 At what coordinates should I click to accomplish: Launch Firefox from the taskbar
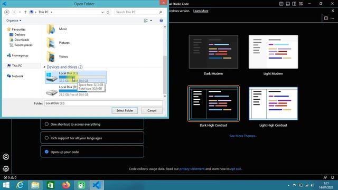tap(66, 185)
